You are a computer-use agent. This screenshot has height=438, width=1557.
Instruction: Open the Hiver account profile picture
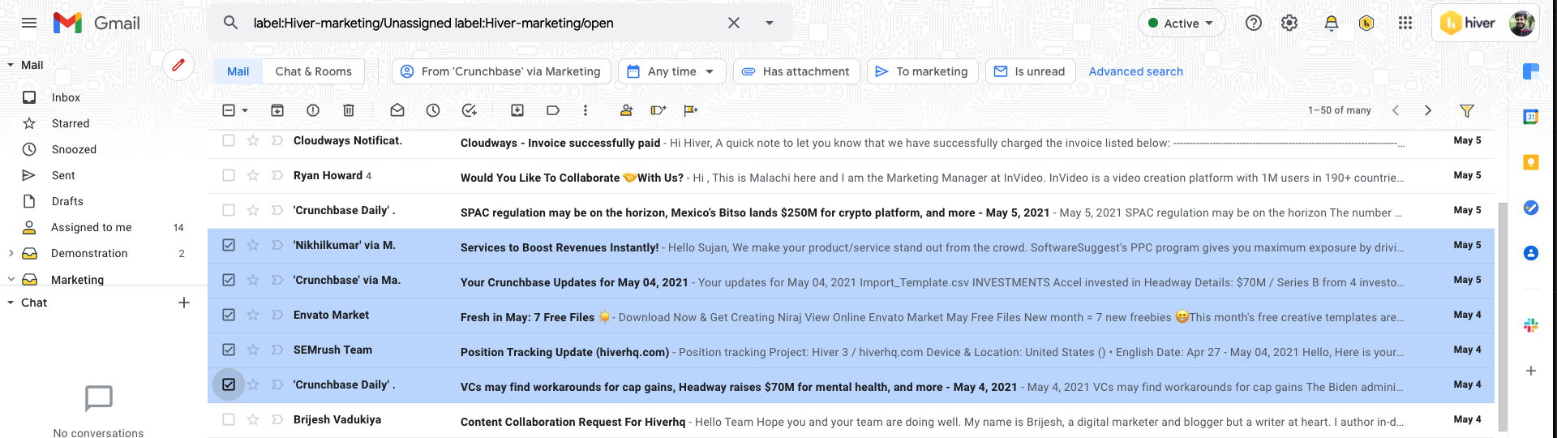[1521, 23]
